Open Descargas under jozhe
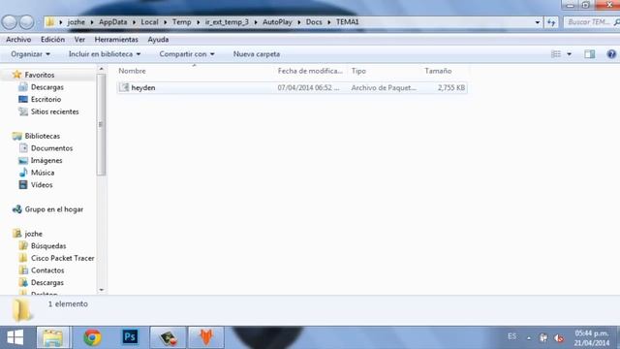This screenshot has height=349, width=620. point(47,282)
